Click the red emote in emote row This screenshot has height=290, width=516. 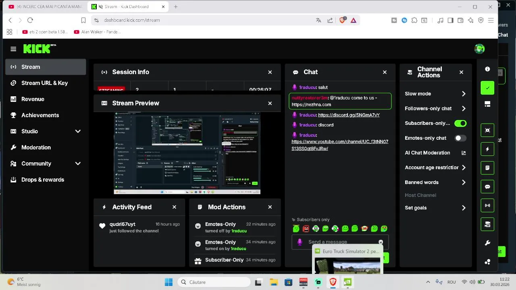[x=306, y=229]
